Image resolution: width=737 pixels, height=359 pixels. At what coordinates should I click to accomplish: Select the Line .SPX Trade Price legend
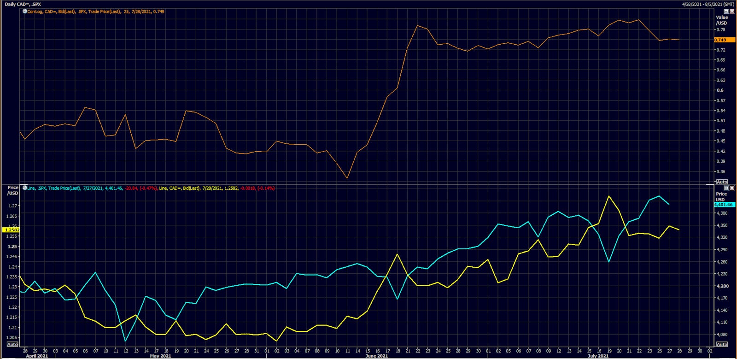92,188
